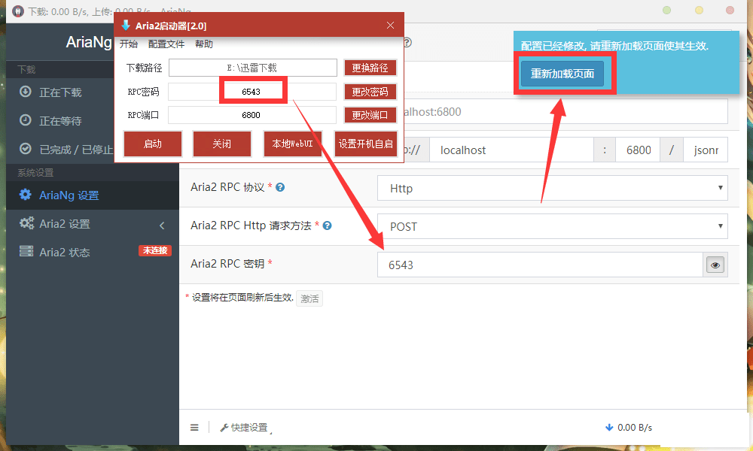Click the downloading arrow icon in sidebar
This screenshot has height=451, width=753.
pyautogui.click(x=26, y=92)
